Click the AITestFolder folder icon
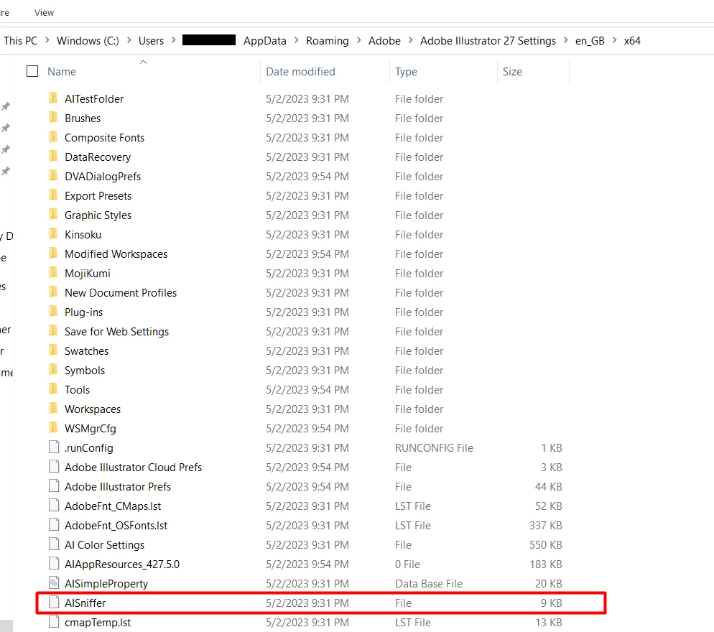Screen dimensions: 714x632 tap(53, 98)
